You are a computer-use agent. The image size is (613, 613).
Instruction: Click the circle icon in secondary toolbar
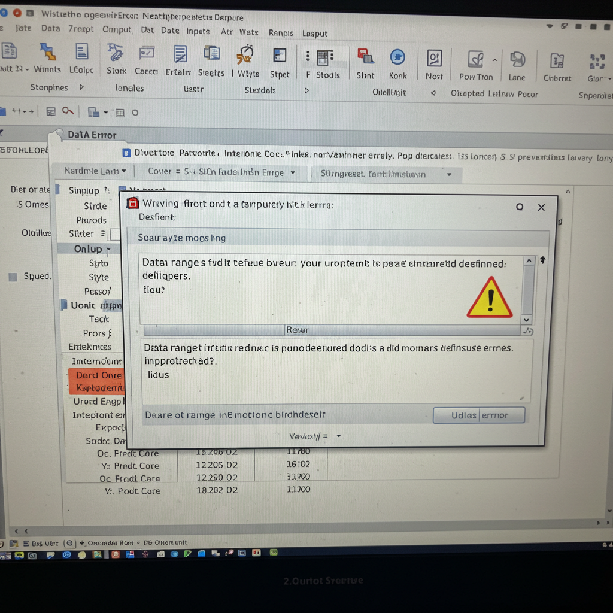135,113
